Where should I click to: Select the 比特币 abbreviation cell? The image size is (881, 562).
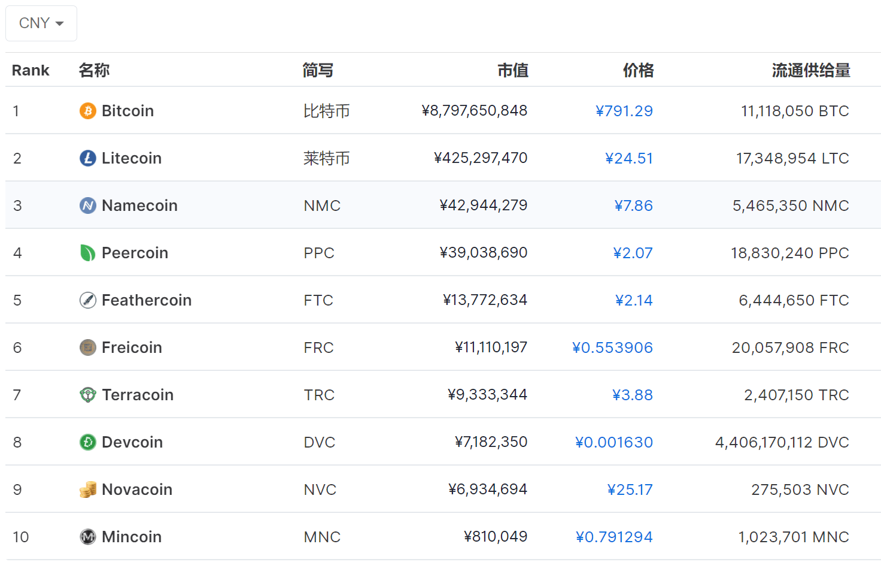pos(327,111)
